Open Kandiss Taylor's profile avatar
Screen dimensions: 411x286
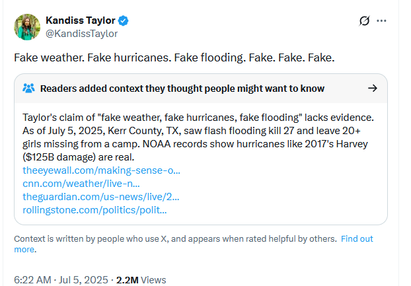(26, 25)
